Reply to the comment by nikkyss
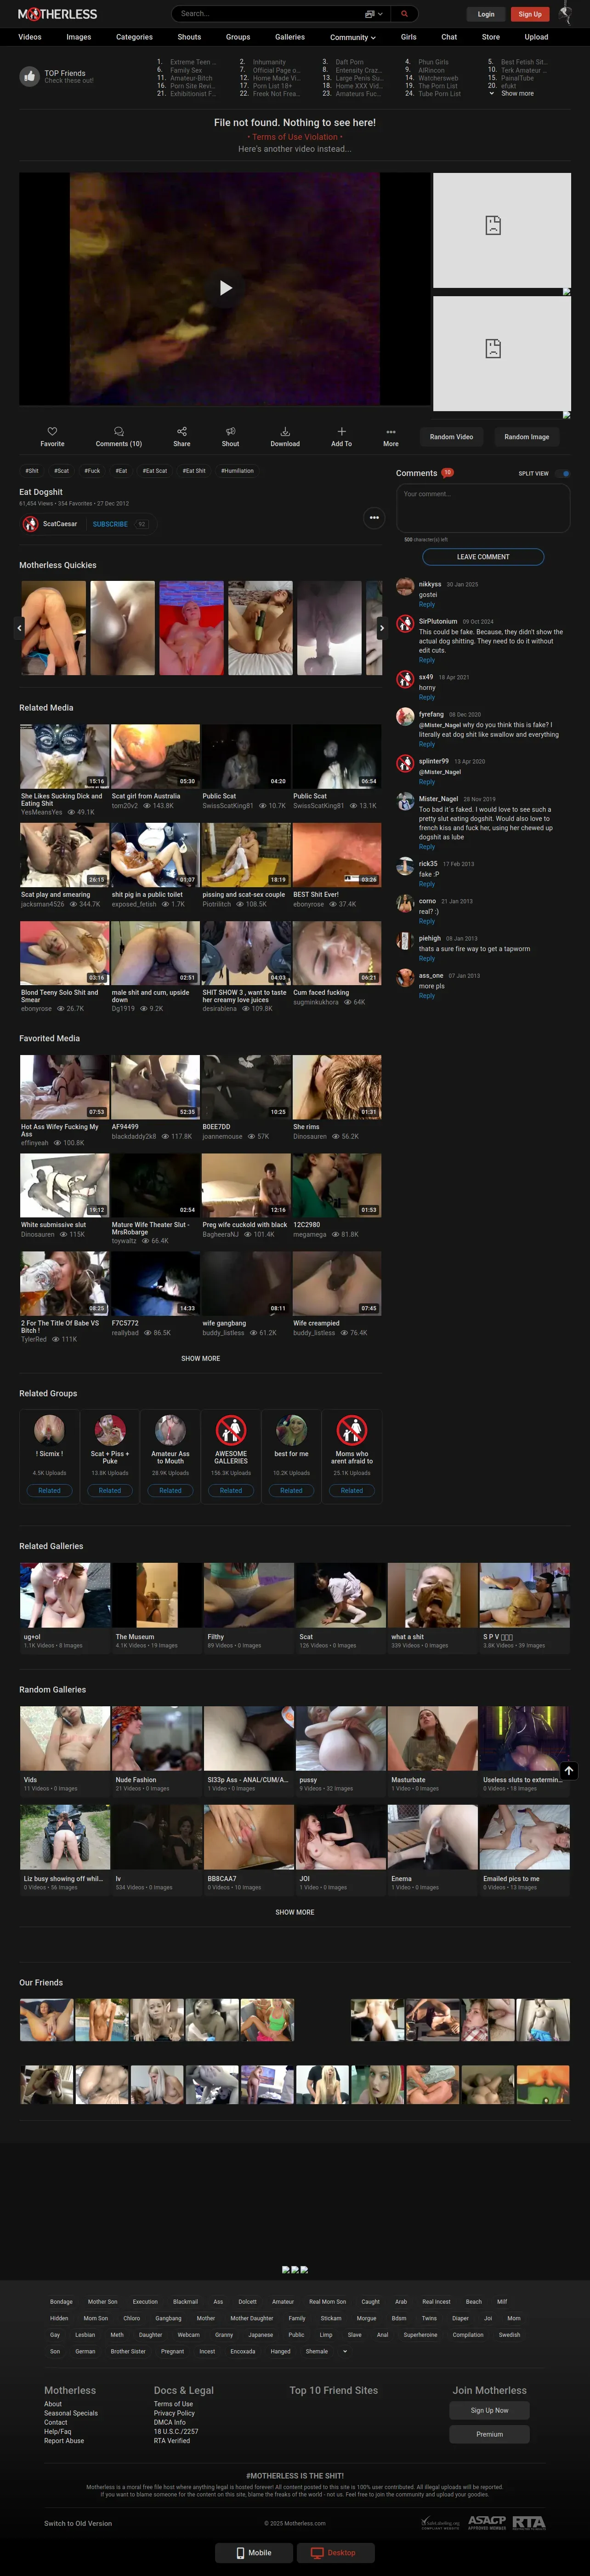Image resolution: width=590 pixels, height=2576 pixels. [426, 604]
